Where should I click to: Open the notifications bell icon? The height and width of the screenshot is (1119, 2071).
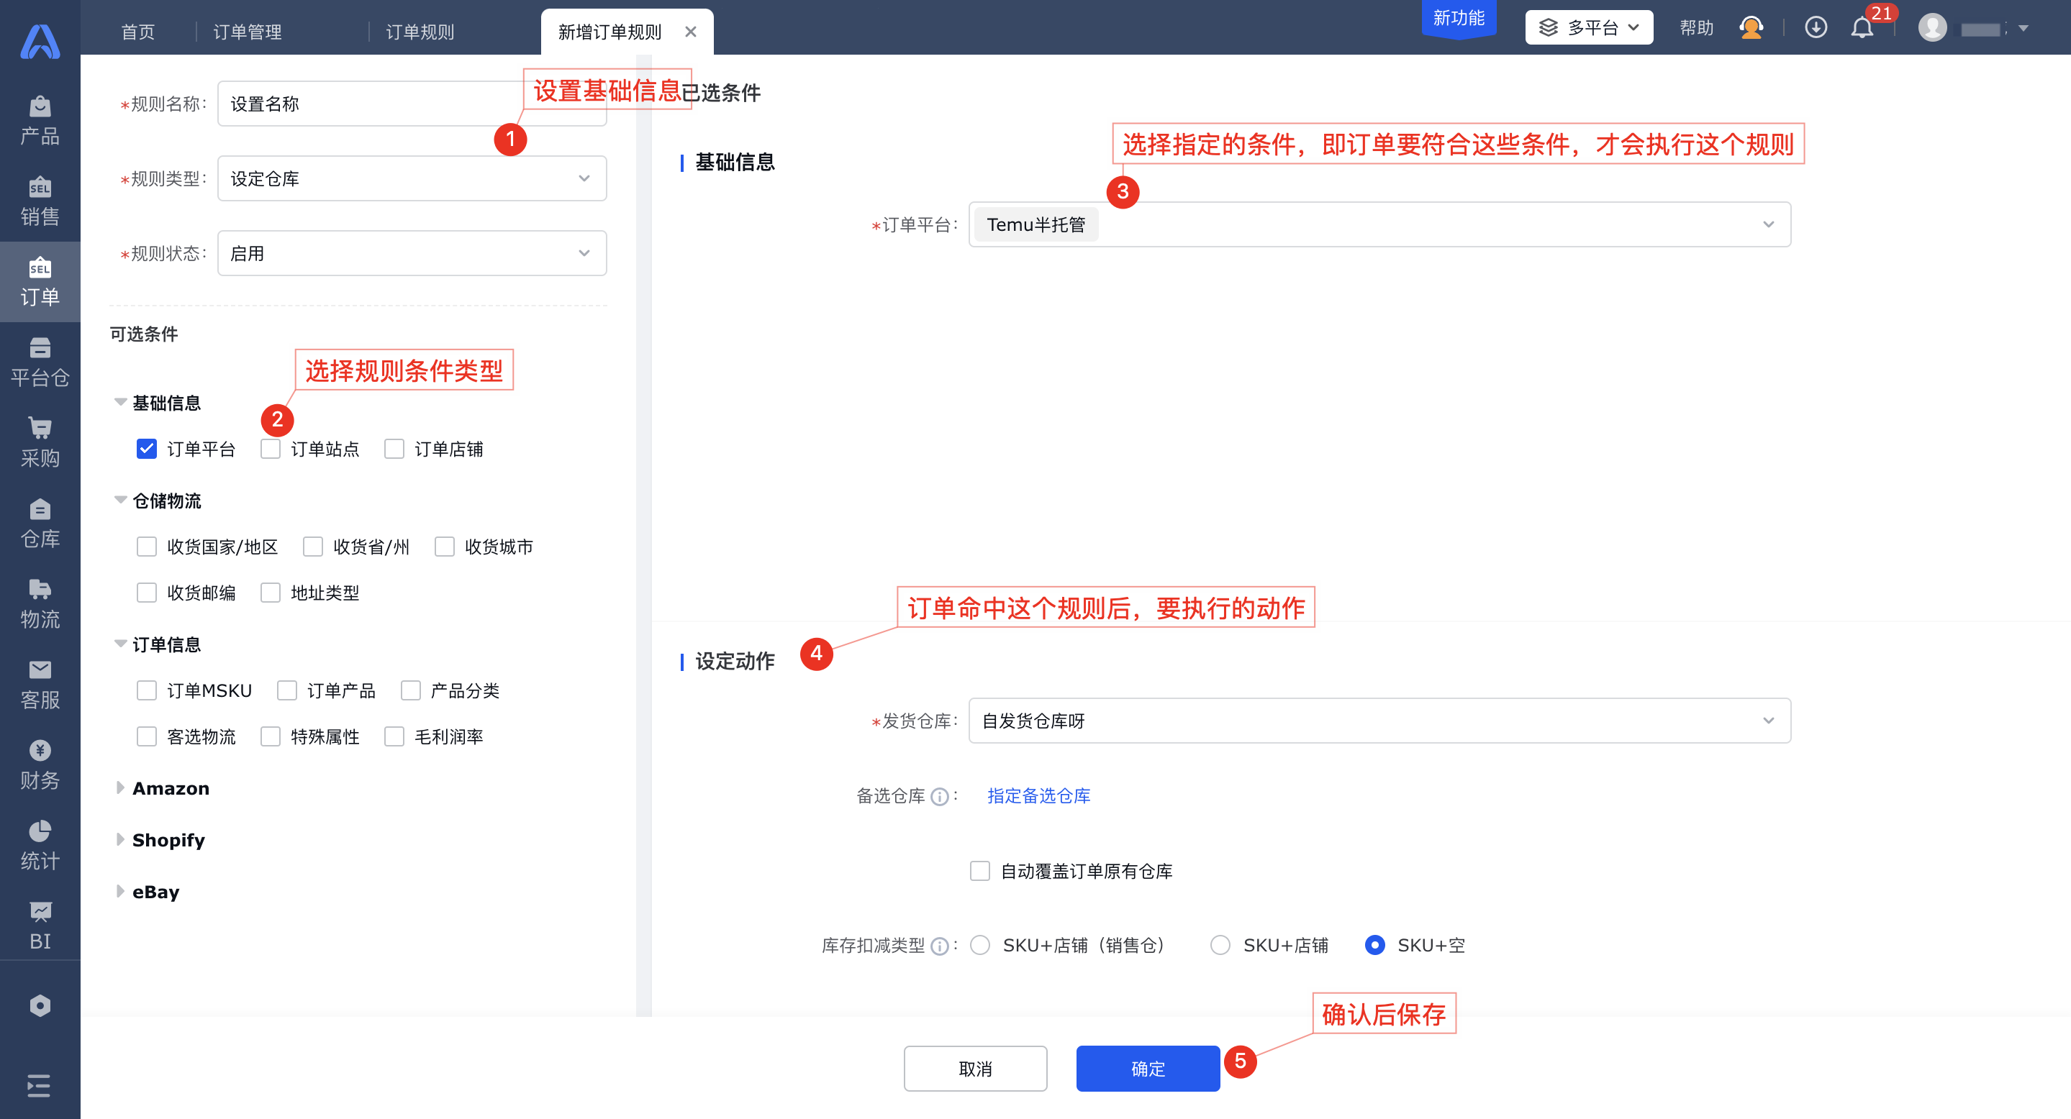[1862, 28]
